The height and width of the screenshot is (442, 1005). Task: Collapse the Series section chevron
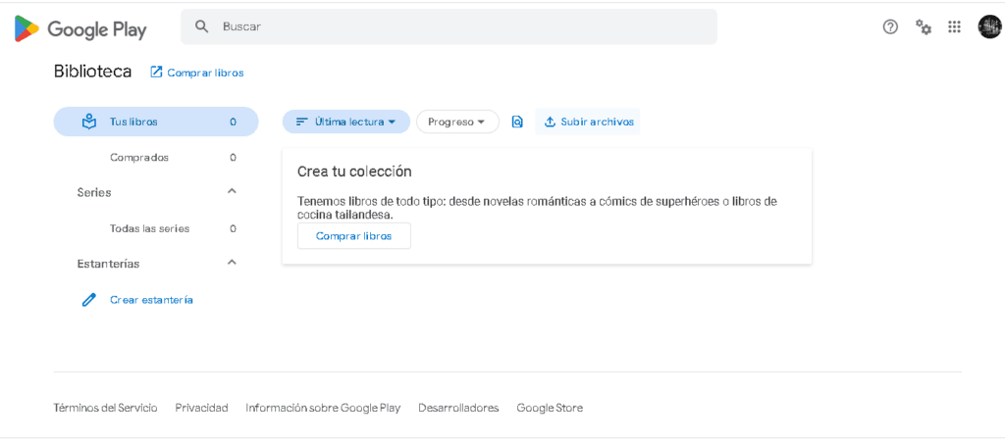232,191
